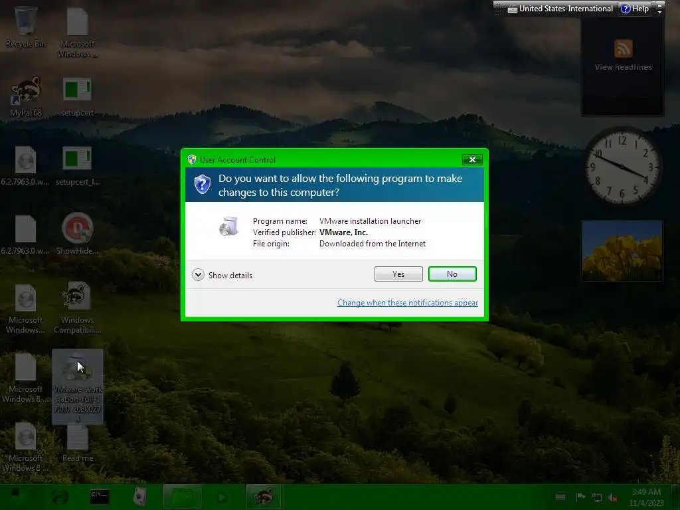Open Change when these notifications appear link
680x510 pixels.
(x=408, y=303)
